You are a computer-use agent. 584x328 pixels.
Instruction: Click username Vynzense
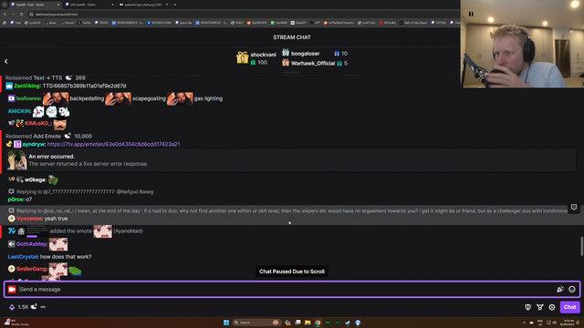tap(29, 219)
